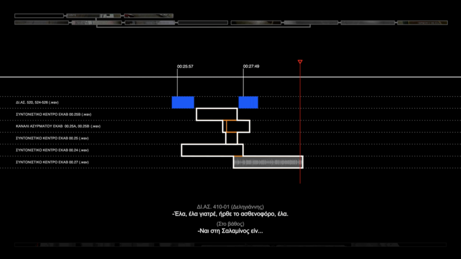The height and width of the screenshot is (259, 461).
Task: Click the blue clip under 00:27:49
Action: (248, 102)
